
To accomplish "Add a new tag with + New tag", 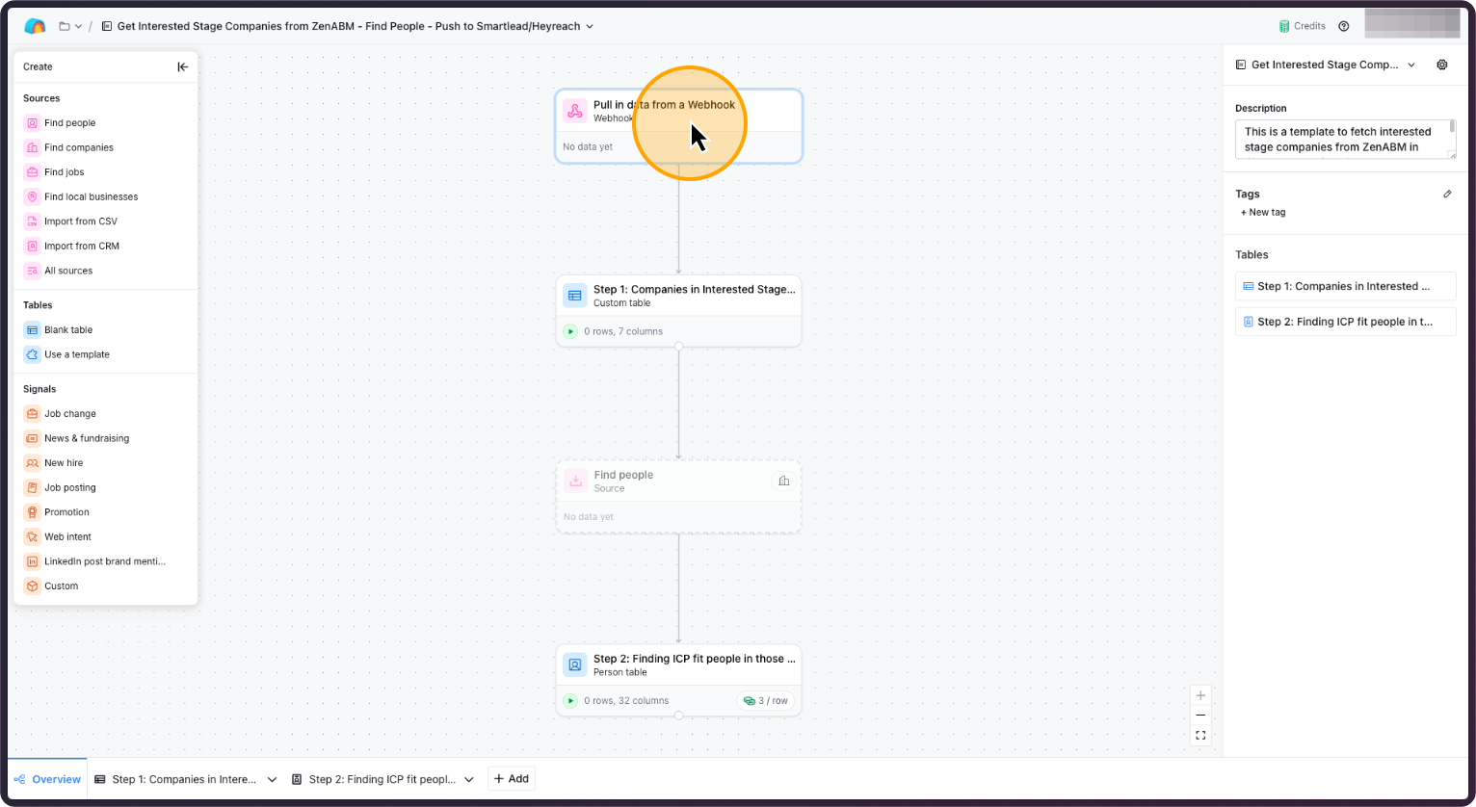I will point(1262,212).
